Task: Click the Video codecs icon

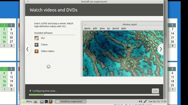Action: [36, 51]
